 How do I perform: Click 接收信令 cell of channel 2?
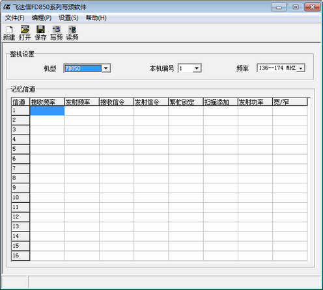[117, 120]
